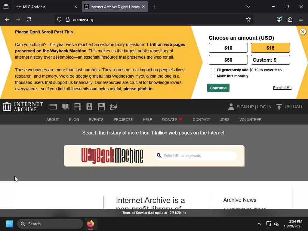Click the LOG IN link
Viewport: 308px width, 231px height.
pos(264,107)
